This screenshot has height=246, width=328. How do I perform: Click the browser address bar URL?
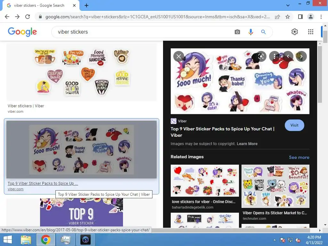point(157,17)
